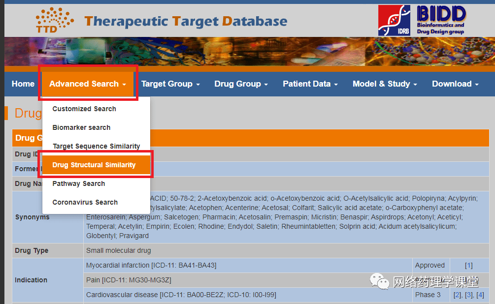Open reference [3] for Cardiovascular disease
The height and width of the screenshot is (304, 495).
tap(469, 295)
